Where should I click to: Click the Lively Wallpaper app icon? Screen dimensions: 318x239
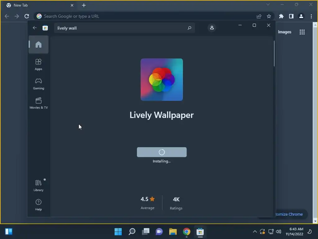(161, 80)
